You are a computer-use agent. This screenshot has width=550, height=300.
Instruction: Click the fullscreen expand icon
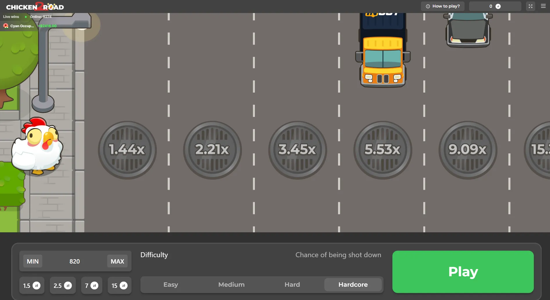(530, 6)
